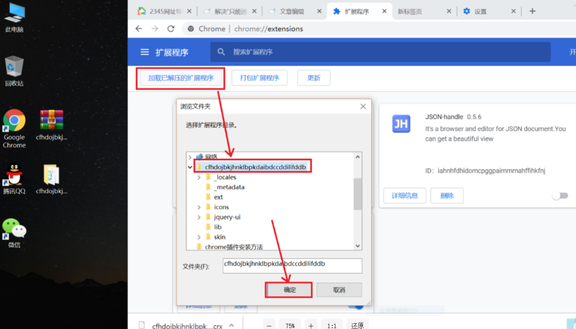
Task: Click the 还原 restore button
Action: click(x=358, y=326)
